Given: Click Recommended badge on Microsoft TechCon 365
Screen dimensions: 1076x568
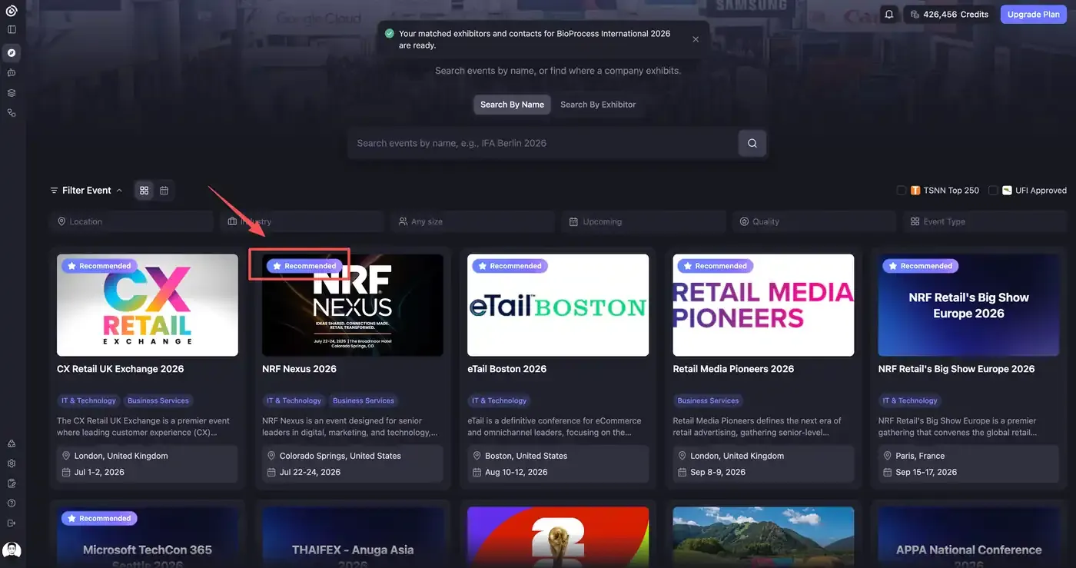Looking at the screenshot, I should click(98, 518).
